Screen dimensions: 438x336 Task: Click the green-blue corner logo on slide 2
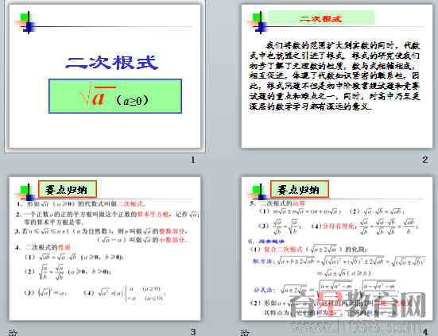[258, 22]
